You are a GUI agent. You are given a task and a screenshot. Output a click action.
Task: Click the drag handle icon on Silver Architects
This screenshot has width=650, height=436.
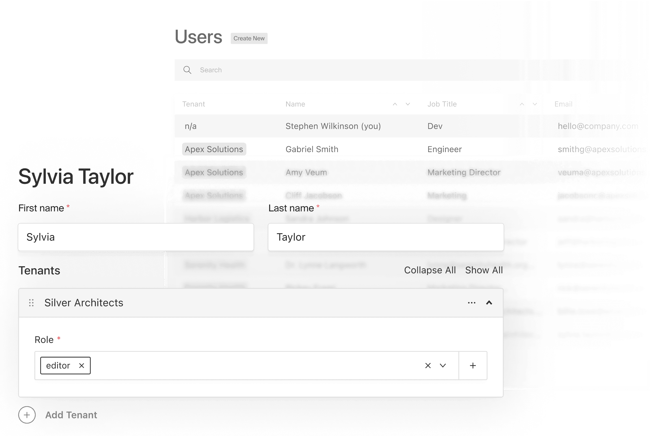point(32,303)
